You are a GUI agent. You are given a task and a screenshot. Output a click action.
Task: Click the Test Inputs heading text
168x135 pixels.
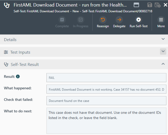20,52
